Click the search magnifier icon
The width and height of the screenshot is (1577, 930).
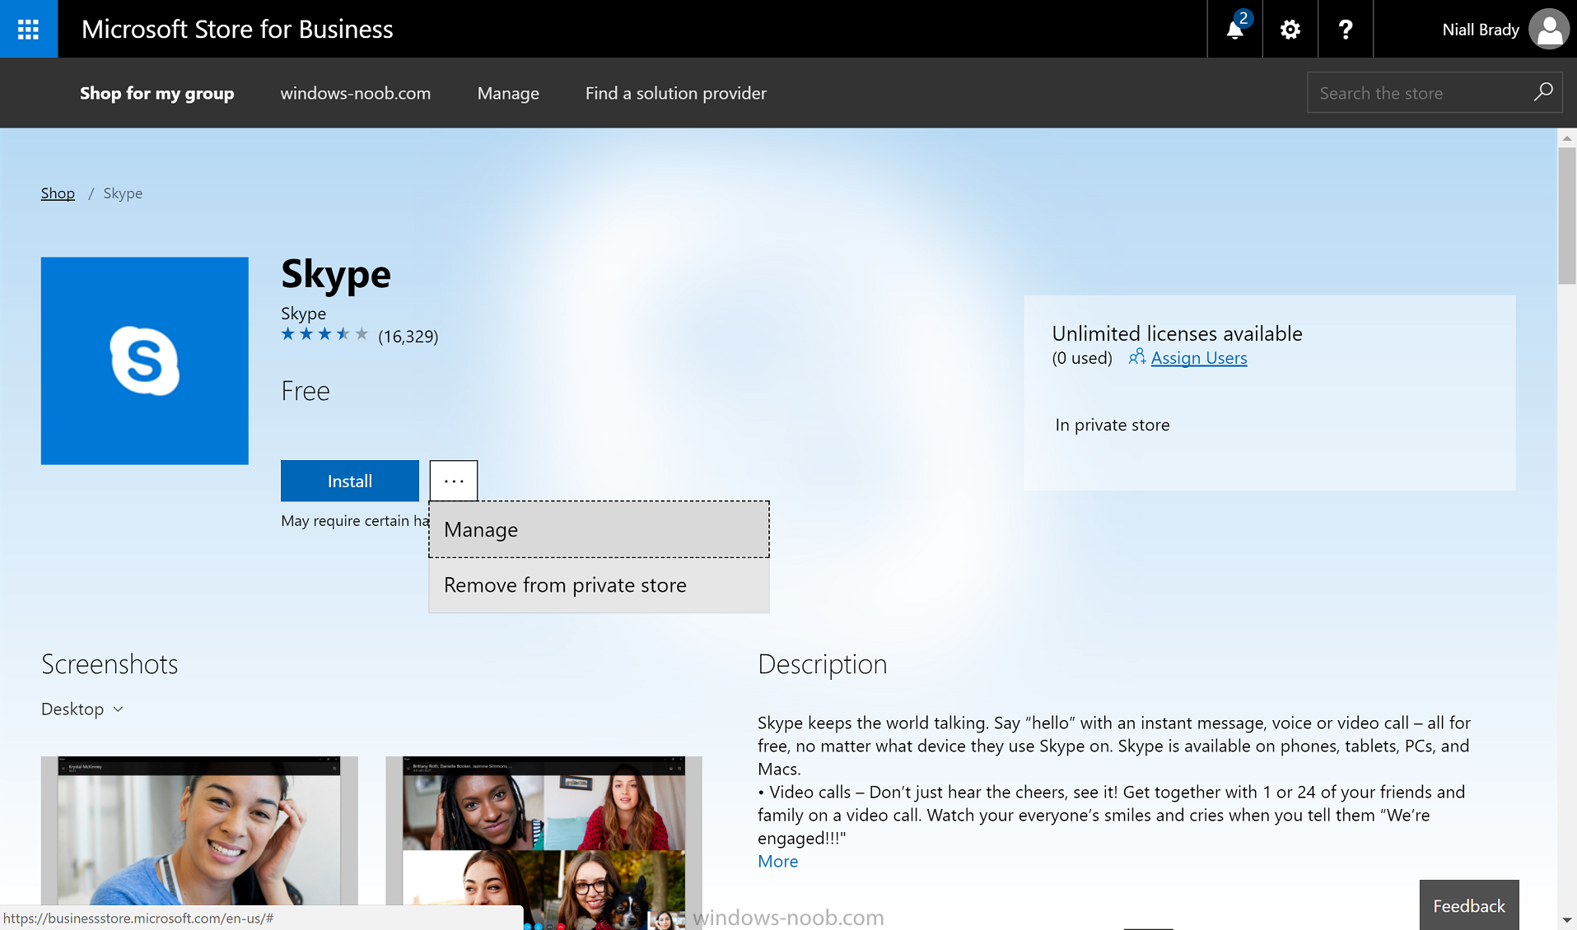click(1543, 91)
